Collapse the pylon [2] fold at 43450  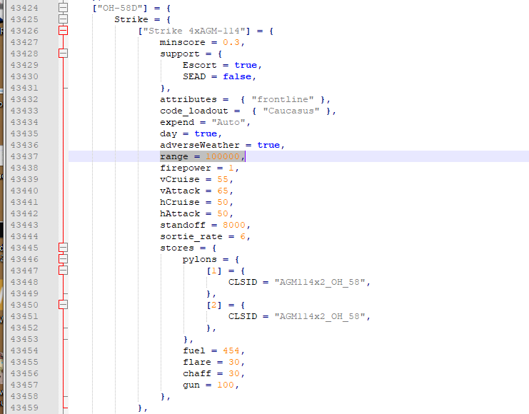pyautogui.click(x=63, y=305)
